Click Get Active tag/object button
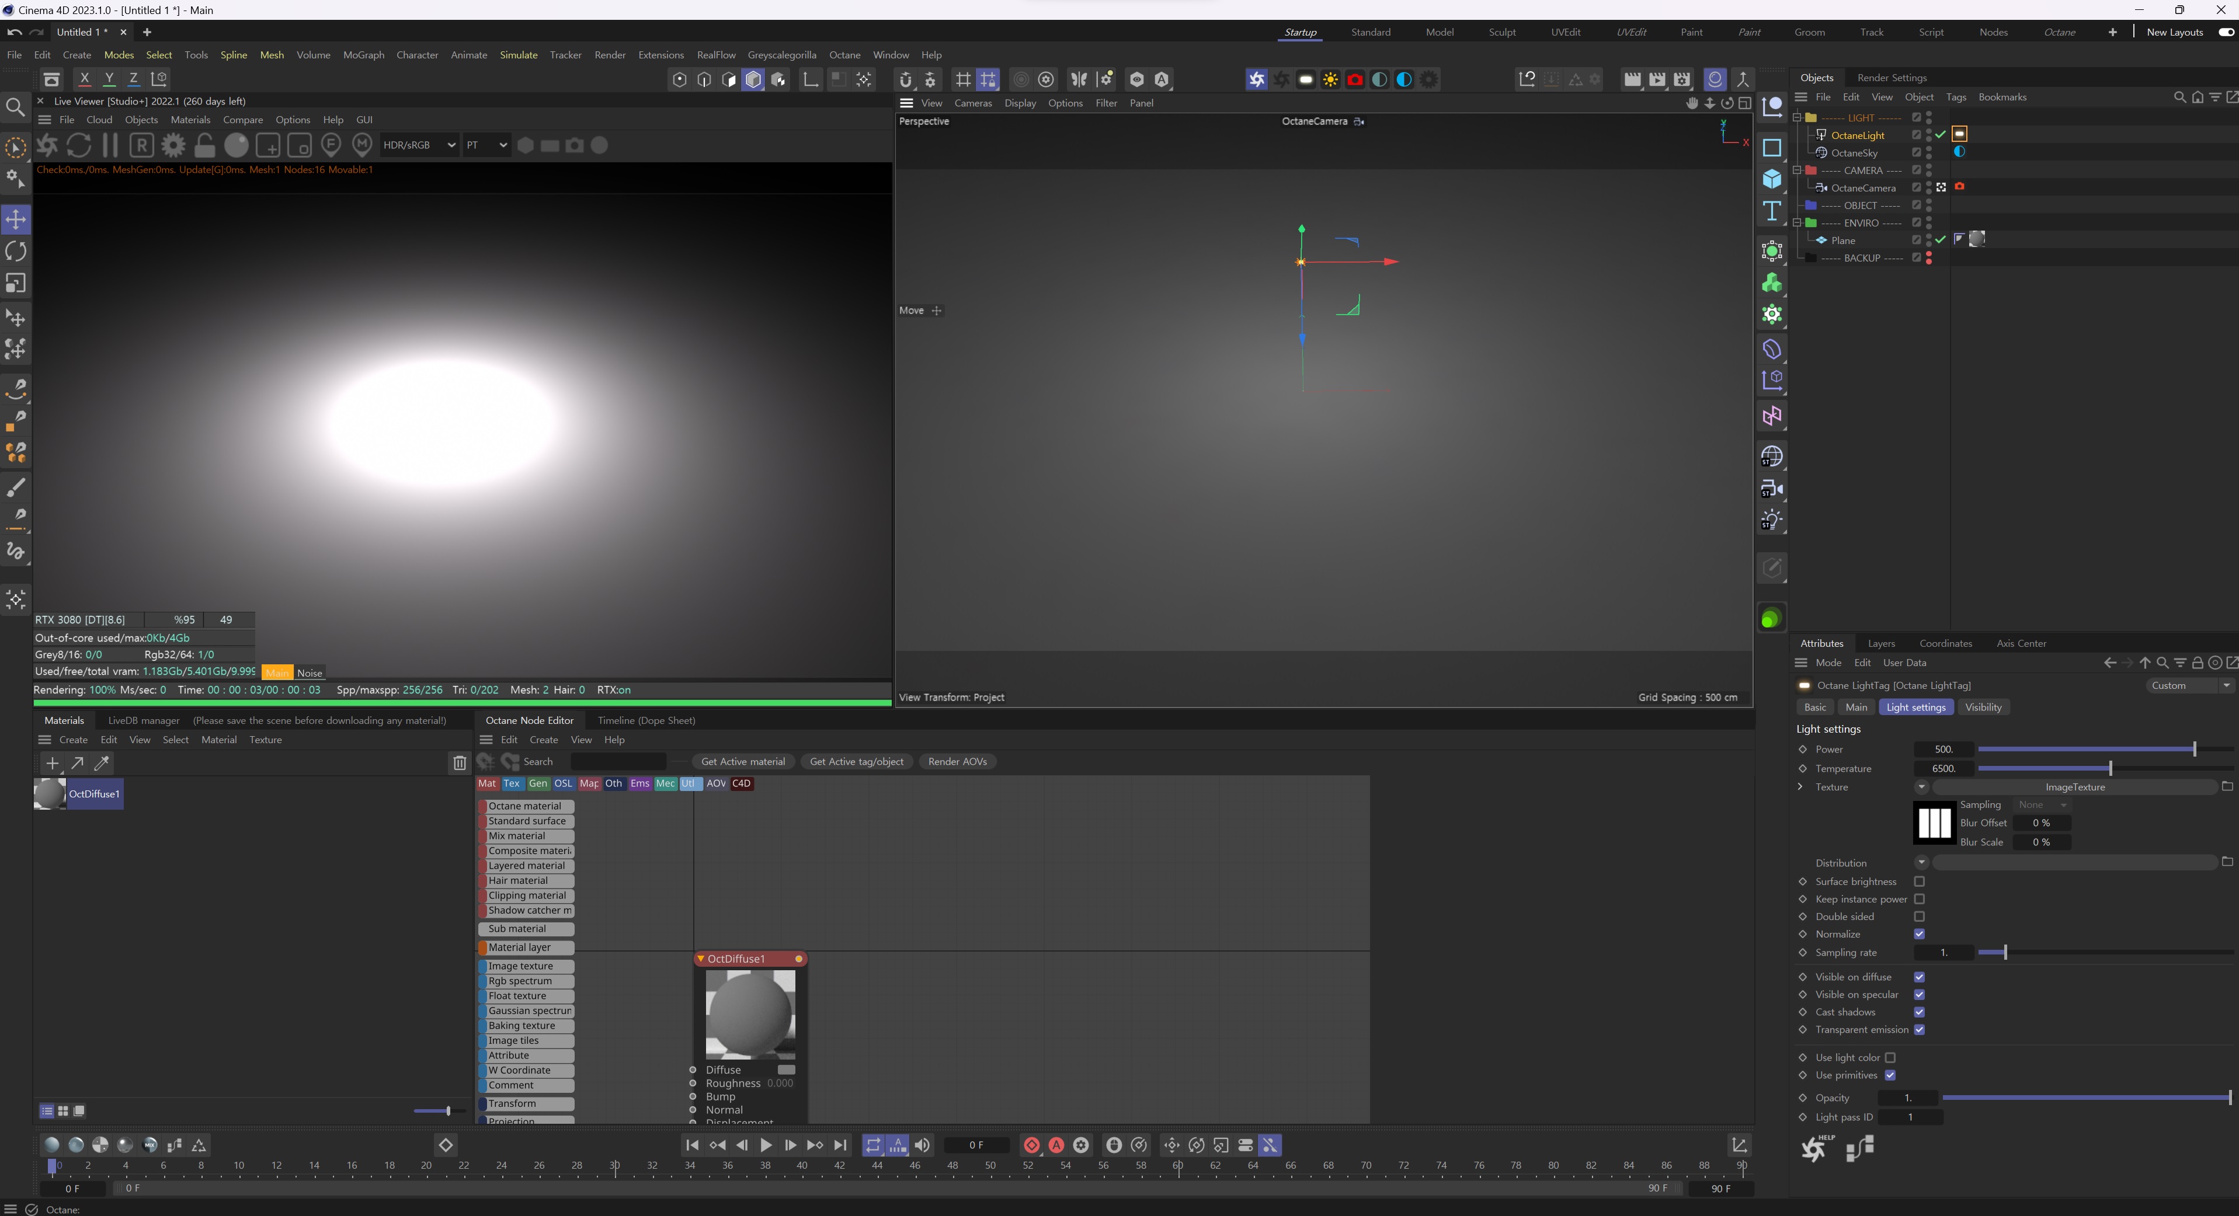2239x1216 pixels. [x=856, y=762]
